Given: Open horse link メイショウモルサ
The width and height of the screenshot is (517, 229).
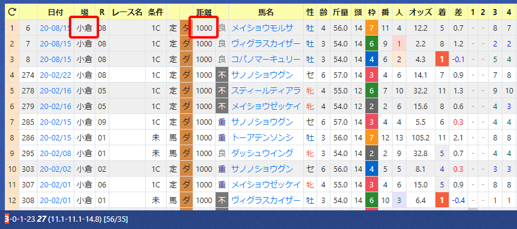Looking at the screenshot, I should tap(262, 28).
